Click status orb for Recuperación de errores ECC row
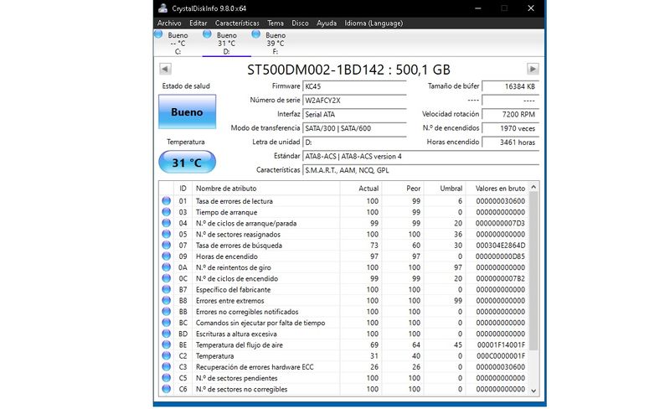670x409 pixels. [166, 367]
